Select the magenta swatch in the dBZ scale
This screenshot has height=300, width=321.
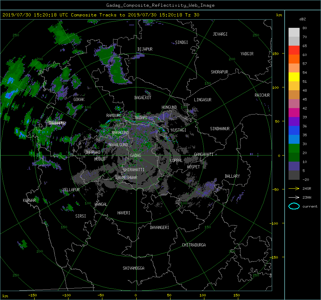[x=294, y=112]
